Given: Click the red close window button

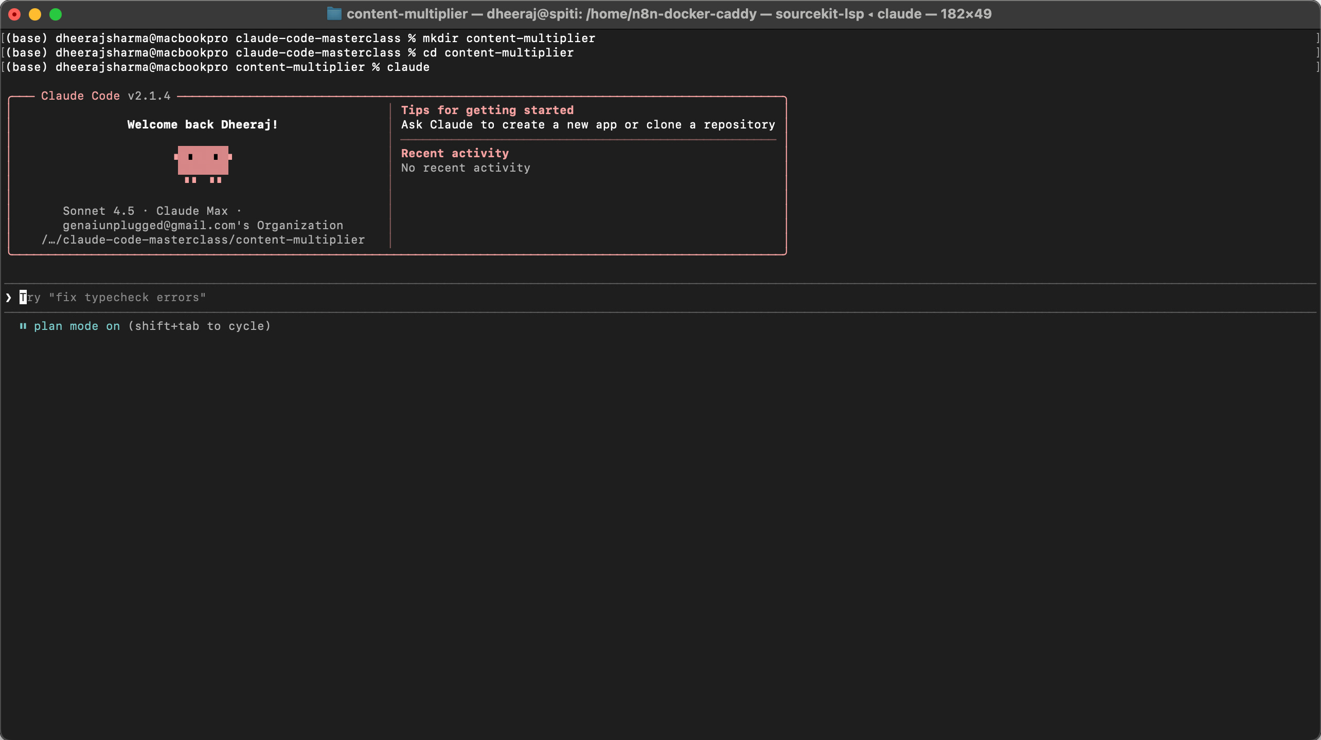Looking at the screenshot, I should point(14,14).
